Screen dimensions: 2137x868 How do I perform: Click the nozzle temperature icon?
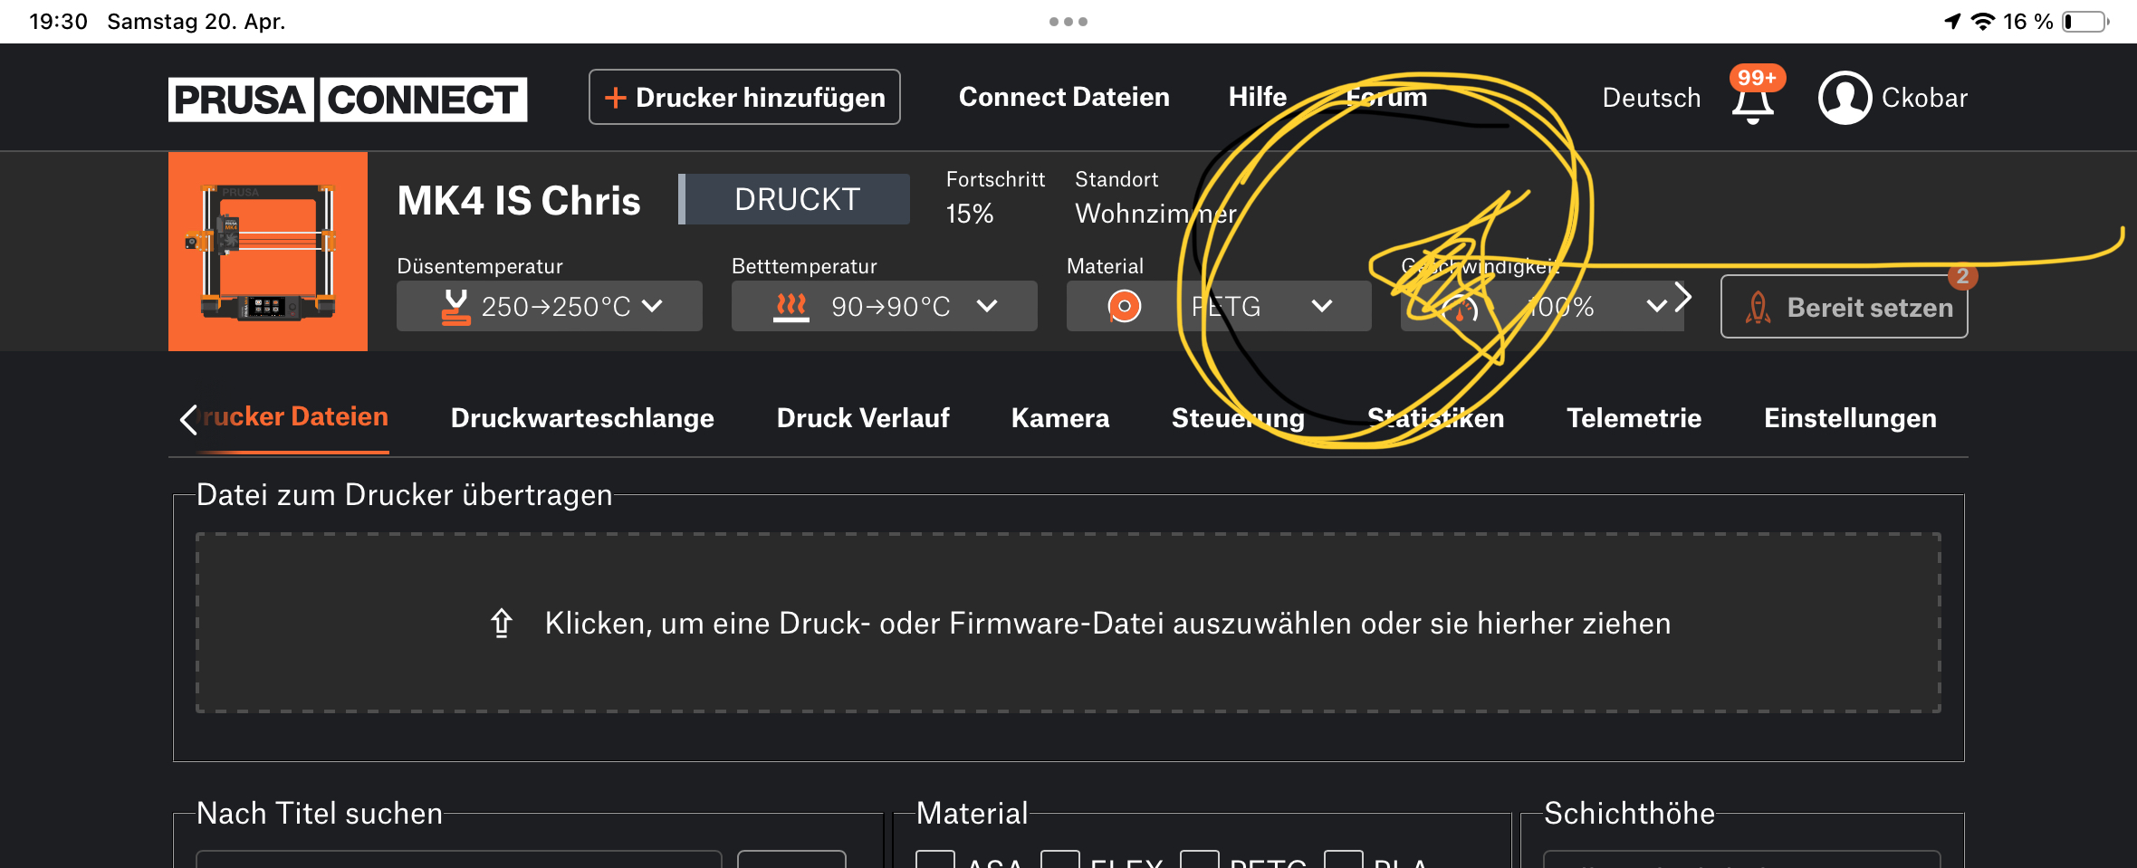[455, 307]
